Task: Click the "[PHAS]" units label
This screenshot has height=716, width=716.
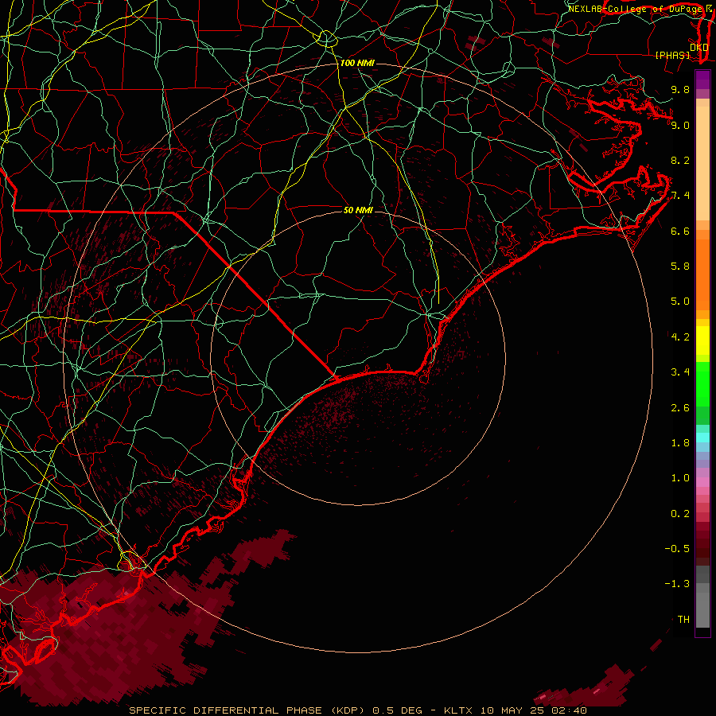Action: (672, 55)
